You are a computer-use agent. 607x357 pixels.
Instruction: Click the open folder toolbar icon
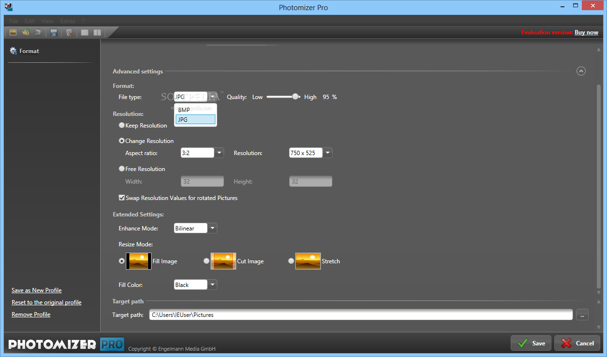[x=26, y=32]
